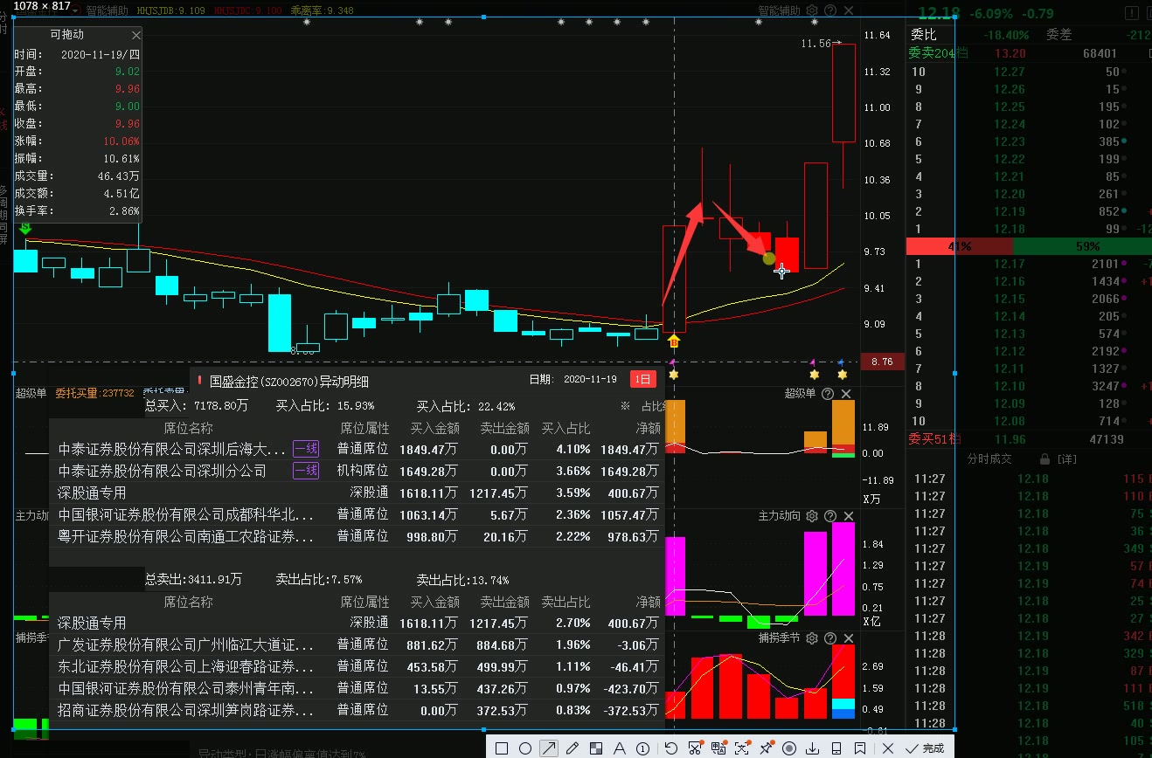Screen dimensions: 1152x758
Task: Click the lock icon beside 分时成交
Action: (1043, 458)
